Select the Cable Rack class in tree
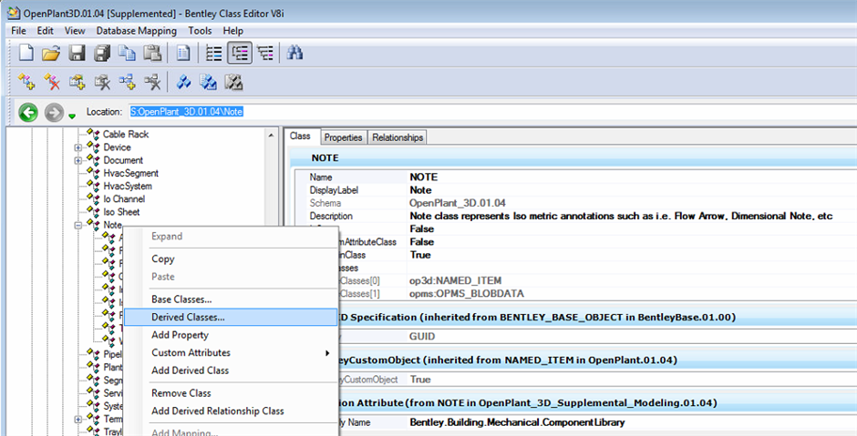 point(126,134)
